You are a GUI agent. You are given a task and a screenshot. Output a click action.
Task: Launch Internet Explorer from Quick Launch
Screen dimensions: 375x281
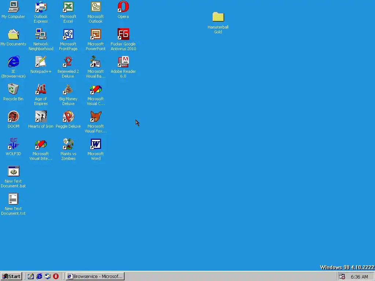[x=39, y=277]
